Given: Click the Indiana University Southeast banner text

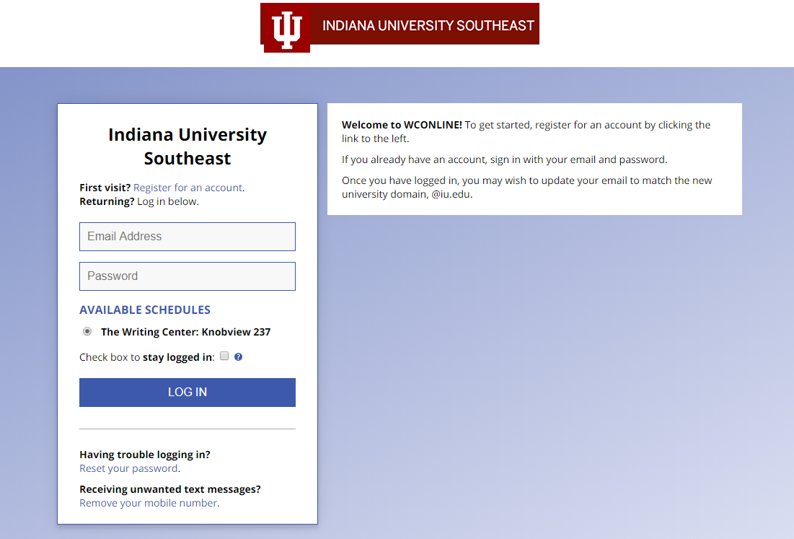Looking at the screenshot, I should (428, 26).
